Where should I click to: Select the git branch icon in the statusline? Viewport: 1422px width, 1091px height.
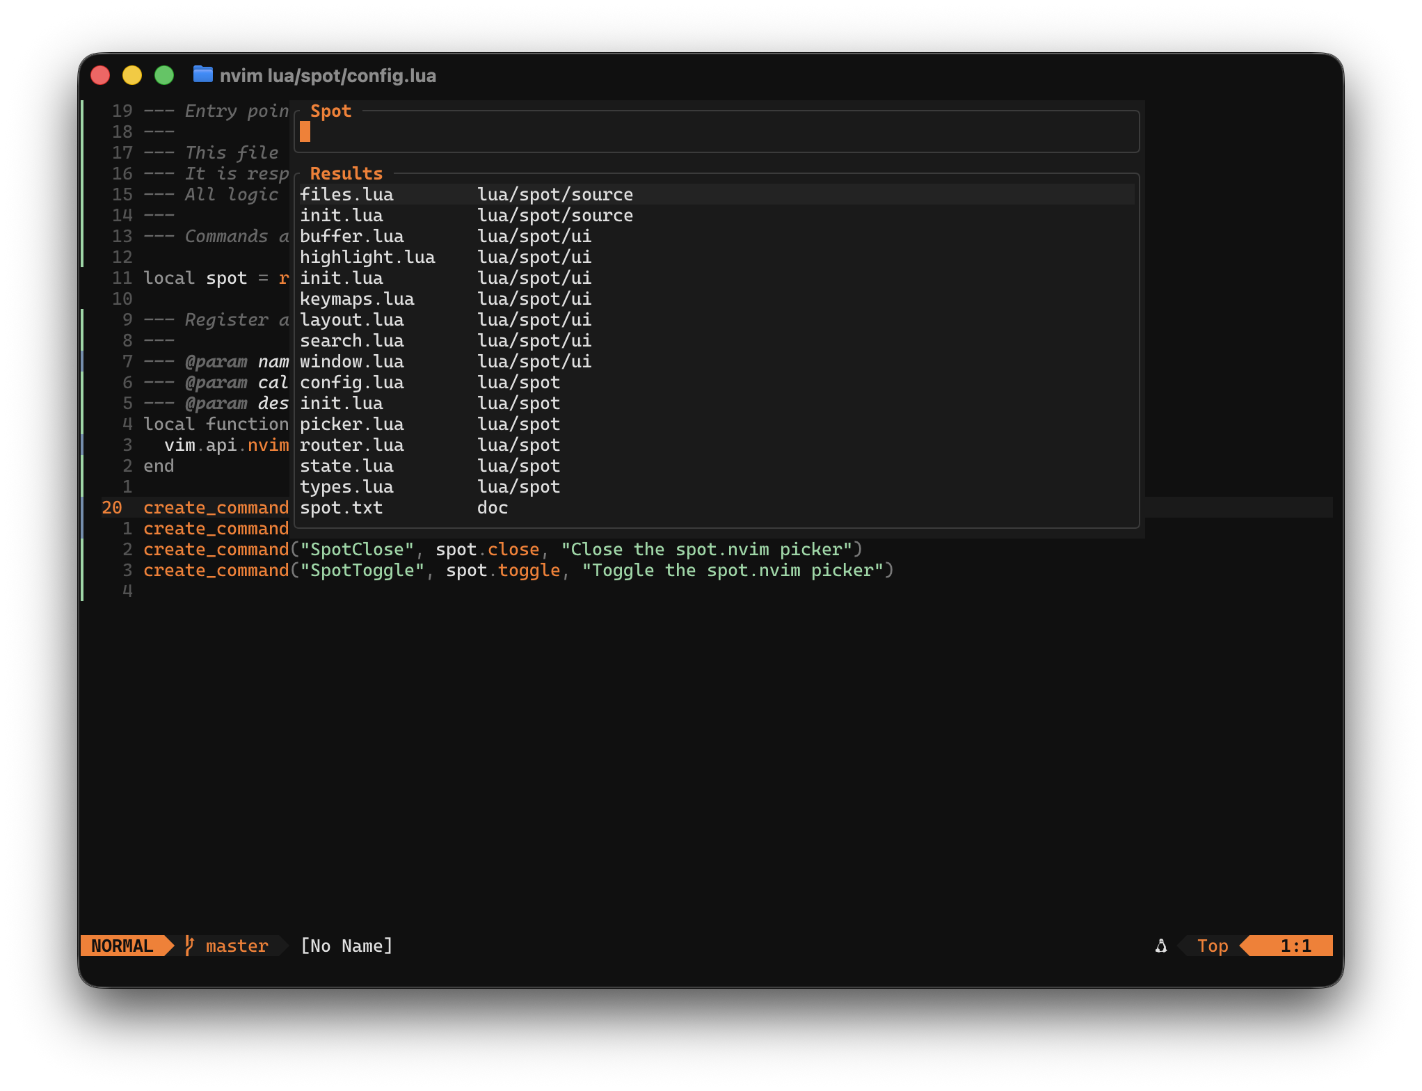click(x=188, y=946)
